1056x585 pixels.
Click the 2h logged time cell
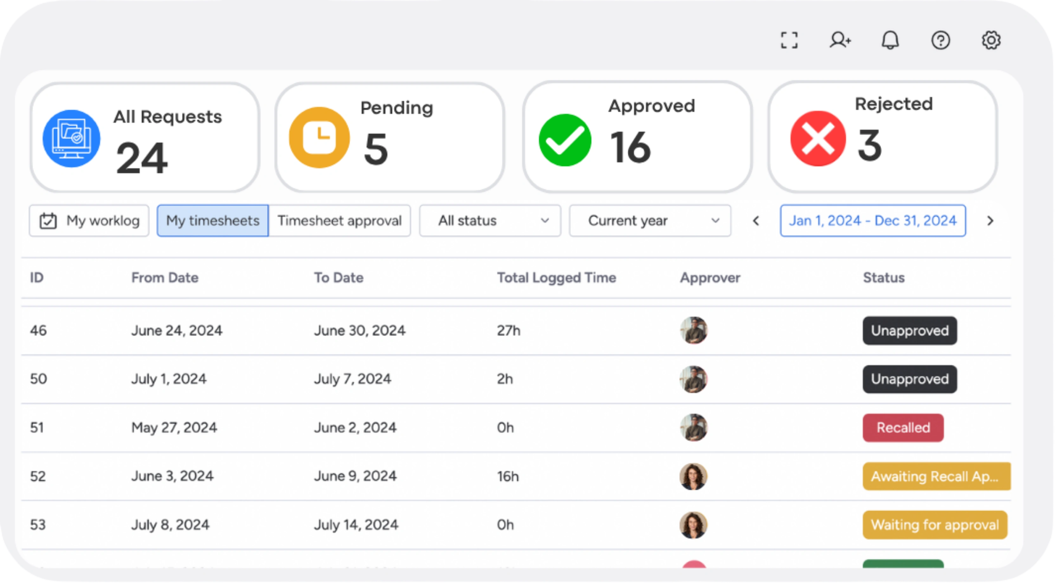pyautogui.click(x=505, y=379)
